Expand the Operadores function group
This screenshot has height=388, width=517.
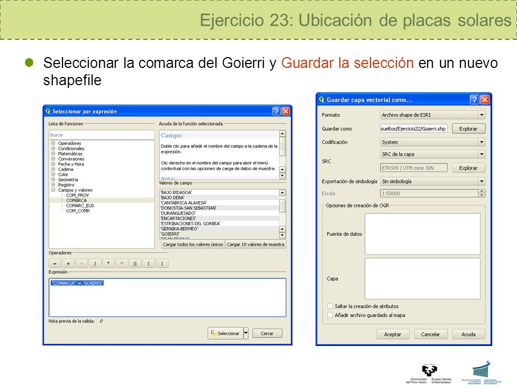click(53, 143)
